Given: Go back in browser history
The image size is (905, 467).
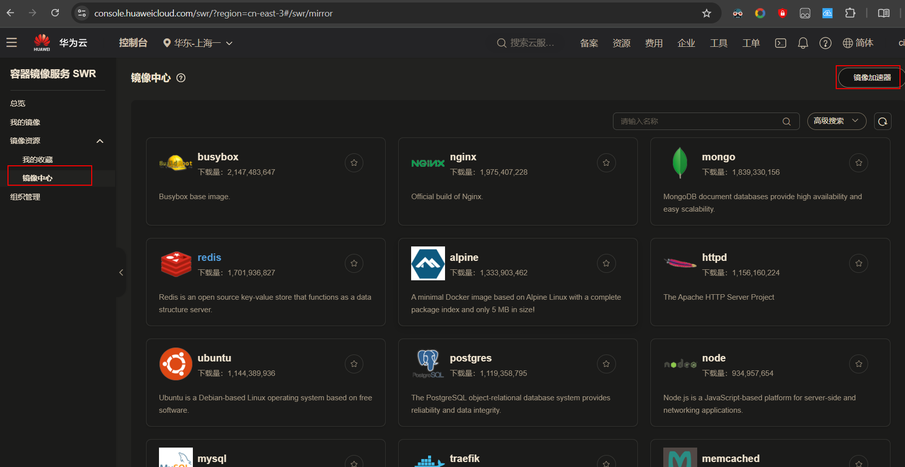Looking at the screenshot, I should click(x=10, y=13).
